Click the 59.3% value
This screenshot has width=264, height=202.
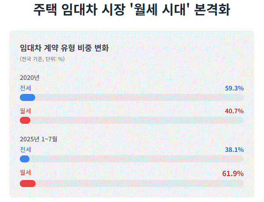(235, 88)
